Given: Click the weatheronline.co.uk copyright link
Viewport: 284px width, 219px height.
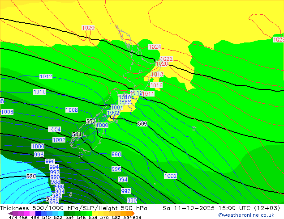Looking at the screenshot, I should click(x=246, y=215).
